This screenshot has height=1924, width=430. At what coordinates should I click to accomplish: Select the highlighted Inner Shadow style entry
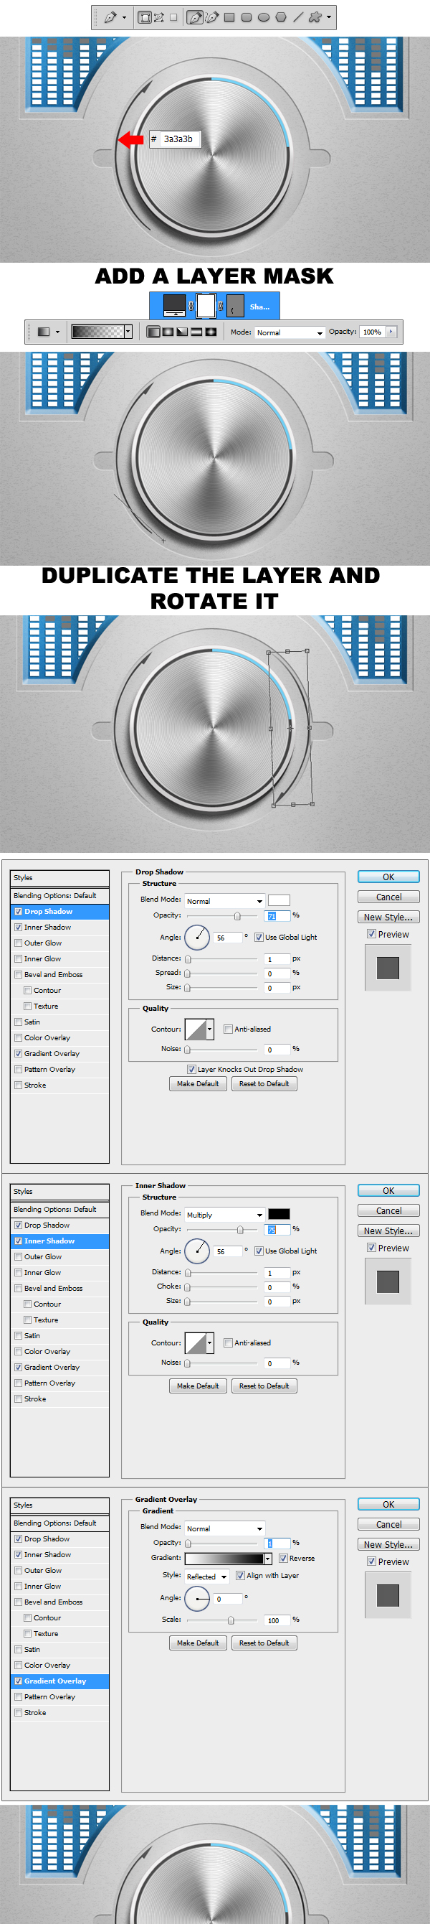pyautogui.click(x=59, y=1241)
